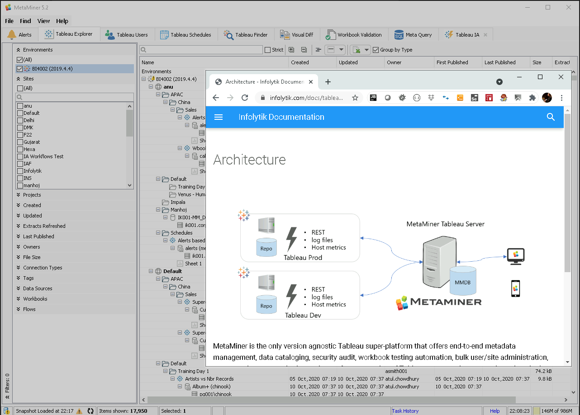Viewport: 580px width, 415px height.
Task: Click the expand-all icon in Explorer toolbar
Action: click(291, 50)
